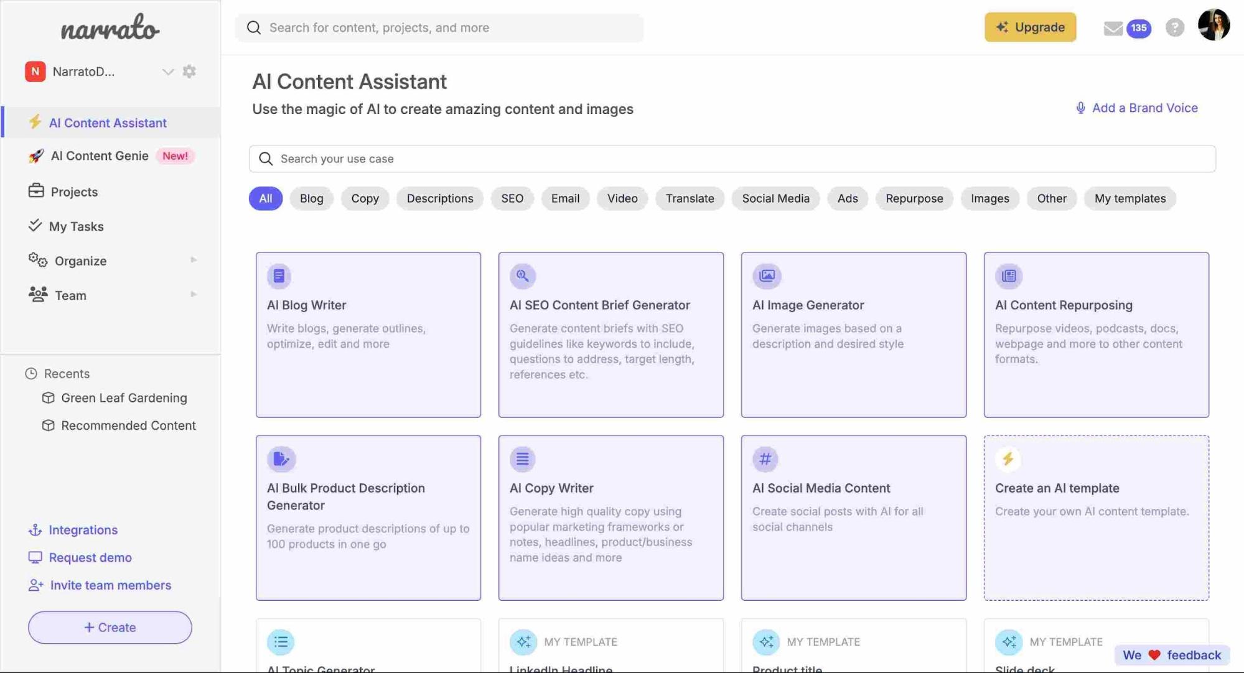The width and height of the screenshot is (1244, 673).
Task: Filter use cases by Translate
Action: click(x=690, y=198)
